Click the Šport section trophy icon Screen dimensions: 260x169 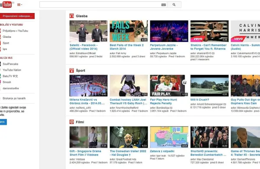(71, 71)
